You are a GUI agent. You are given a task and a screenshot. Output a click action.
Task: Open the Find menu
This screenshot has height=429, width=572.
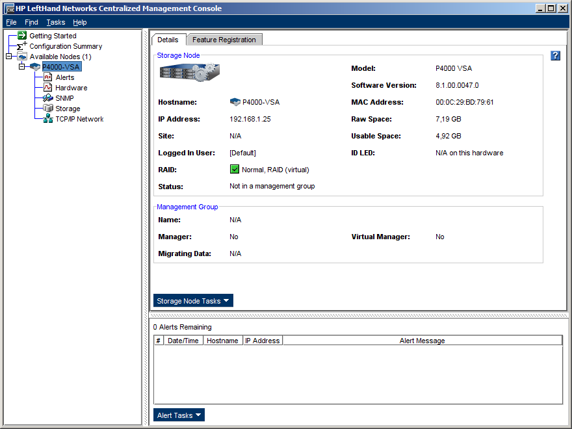point(31,22)
